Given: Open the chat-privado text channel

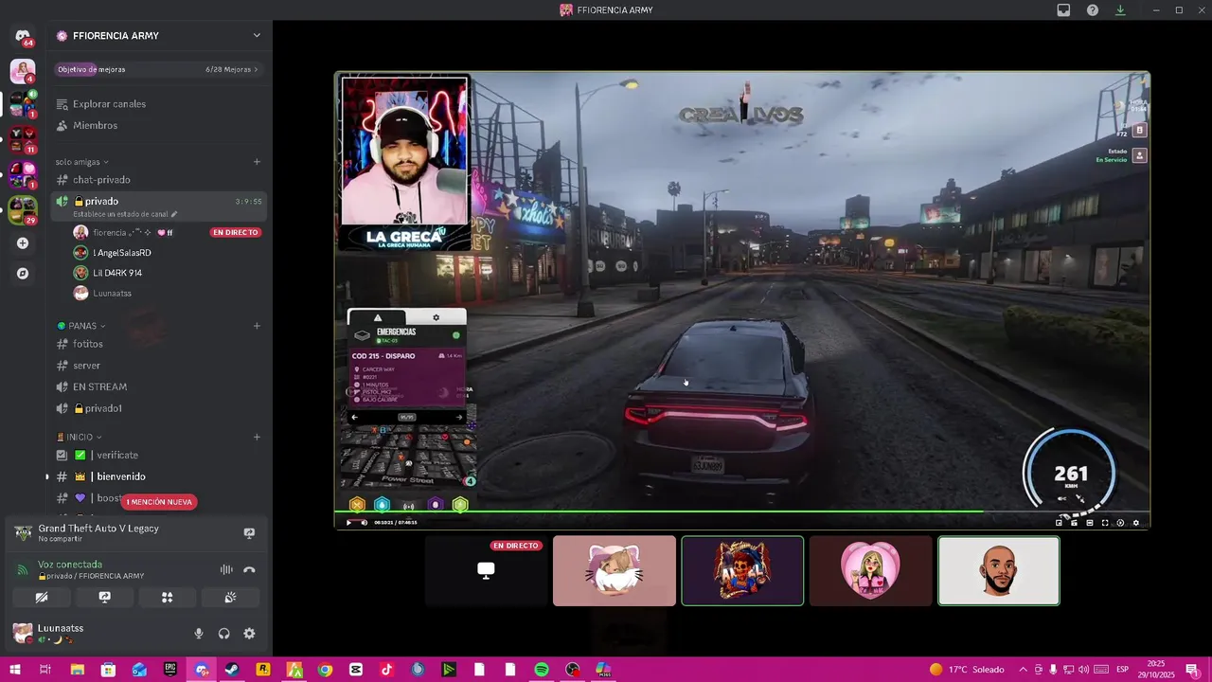Looking at the screenshot, I should [x=158, y=180].
